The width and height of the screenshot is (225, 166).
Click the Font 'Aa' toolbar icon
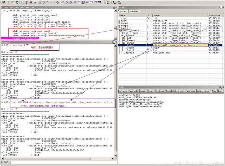114,2
